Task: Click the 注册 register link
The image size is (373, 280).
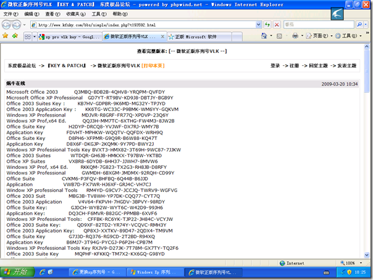Action: click(x=294, y=65)
